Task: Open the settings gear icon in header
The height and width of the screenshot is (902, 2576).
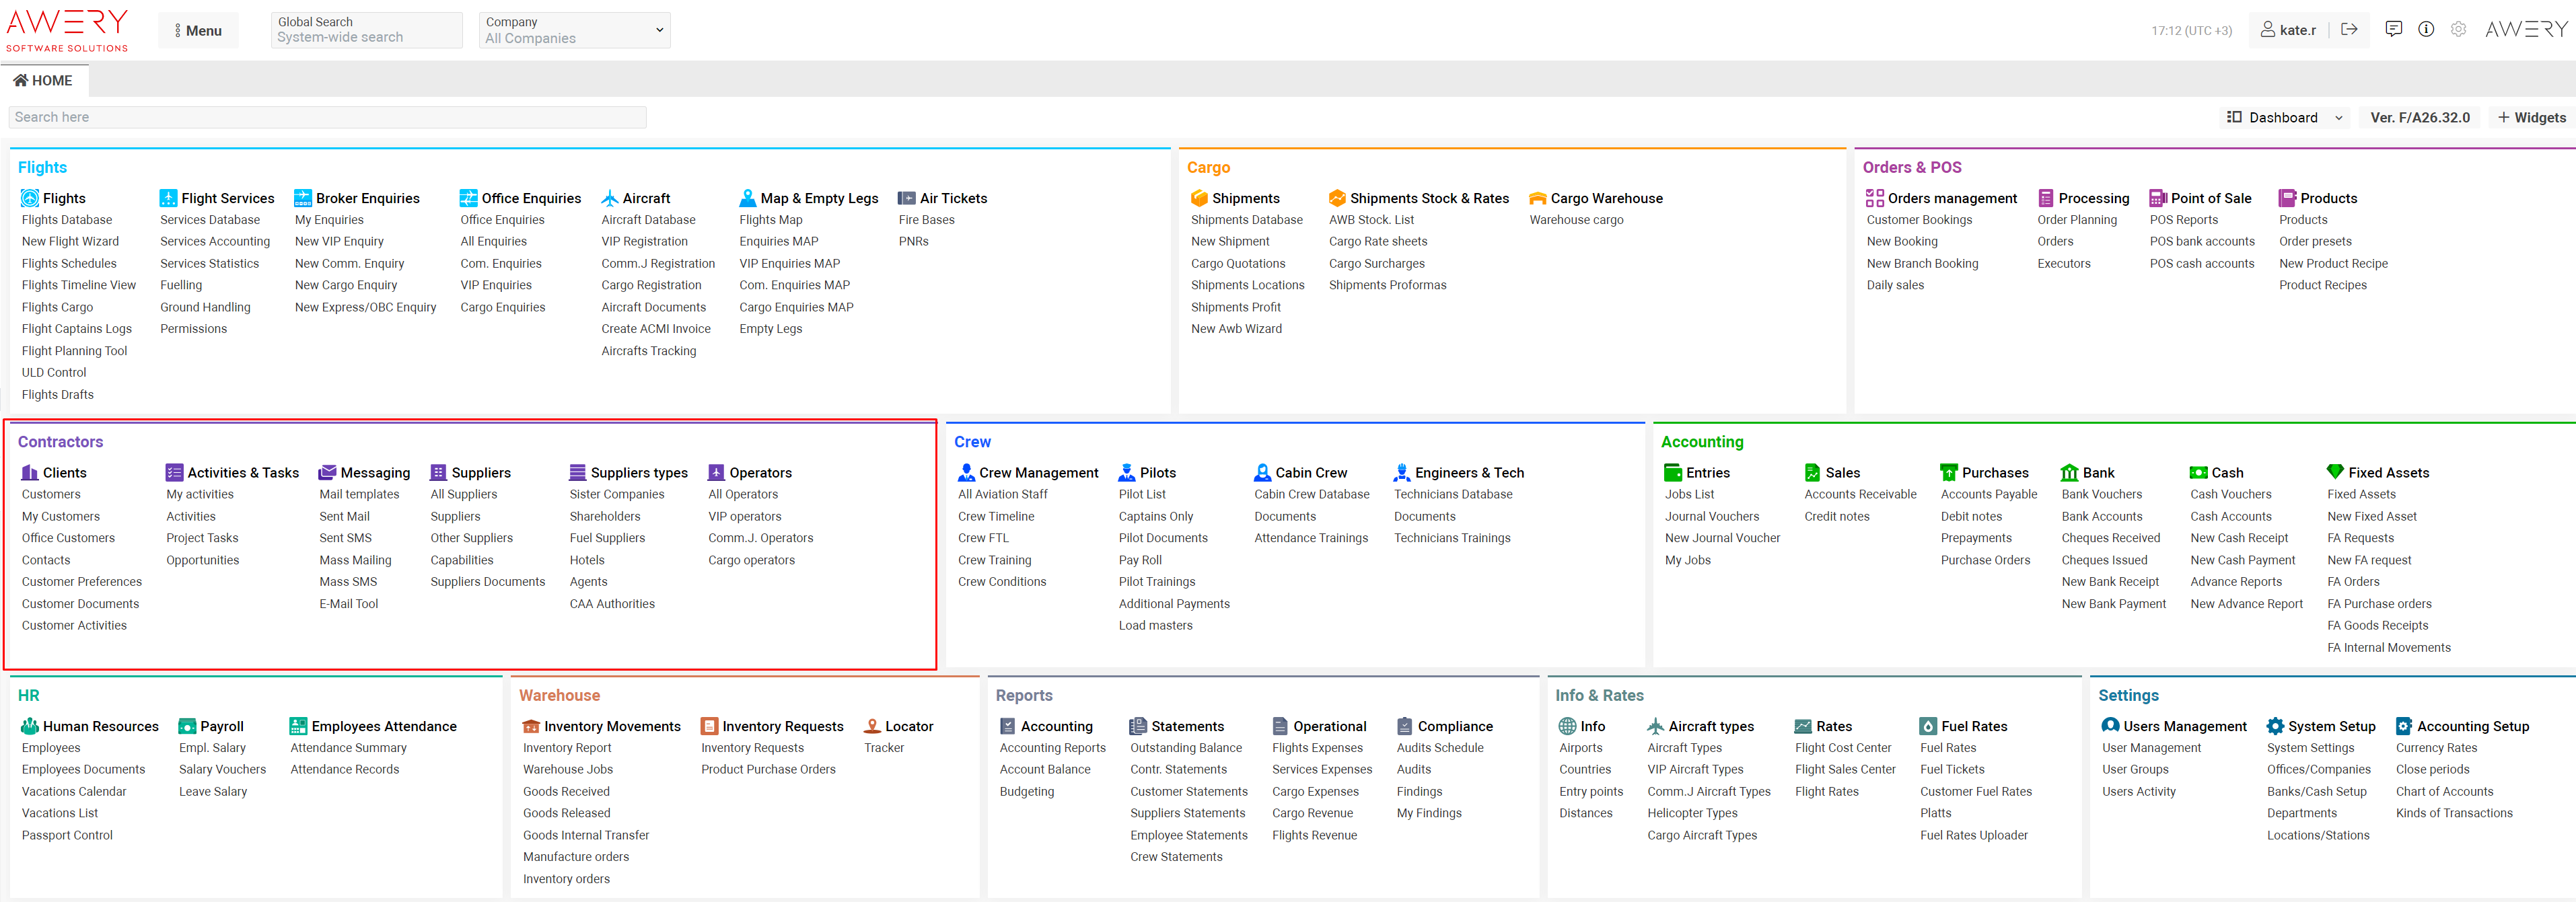Action: point(2458,30)
